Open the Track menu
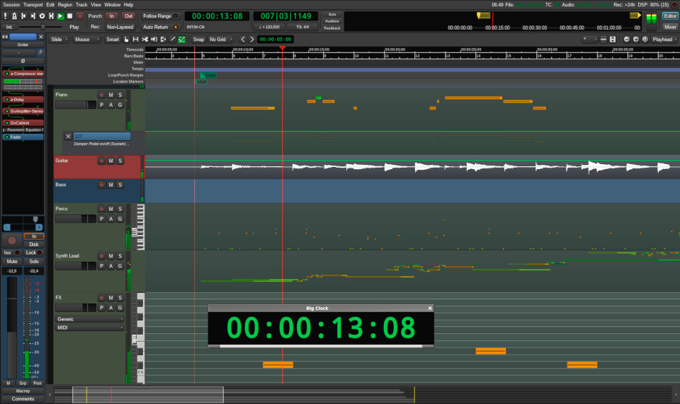 [x=81, y=5]
